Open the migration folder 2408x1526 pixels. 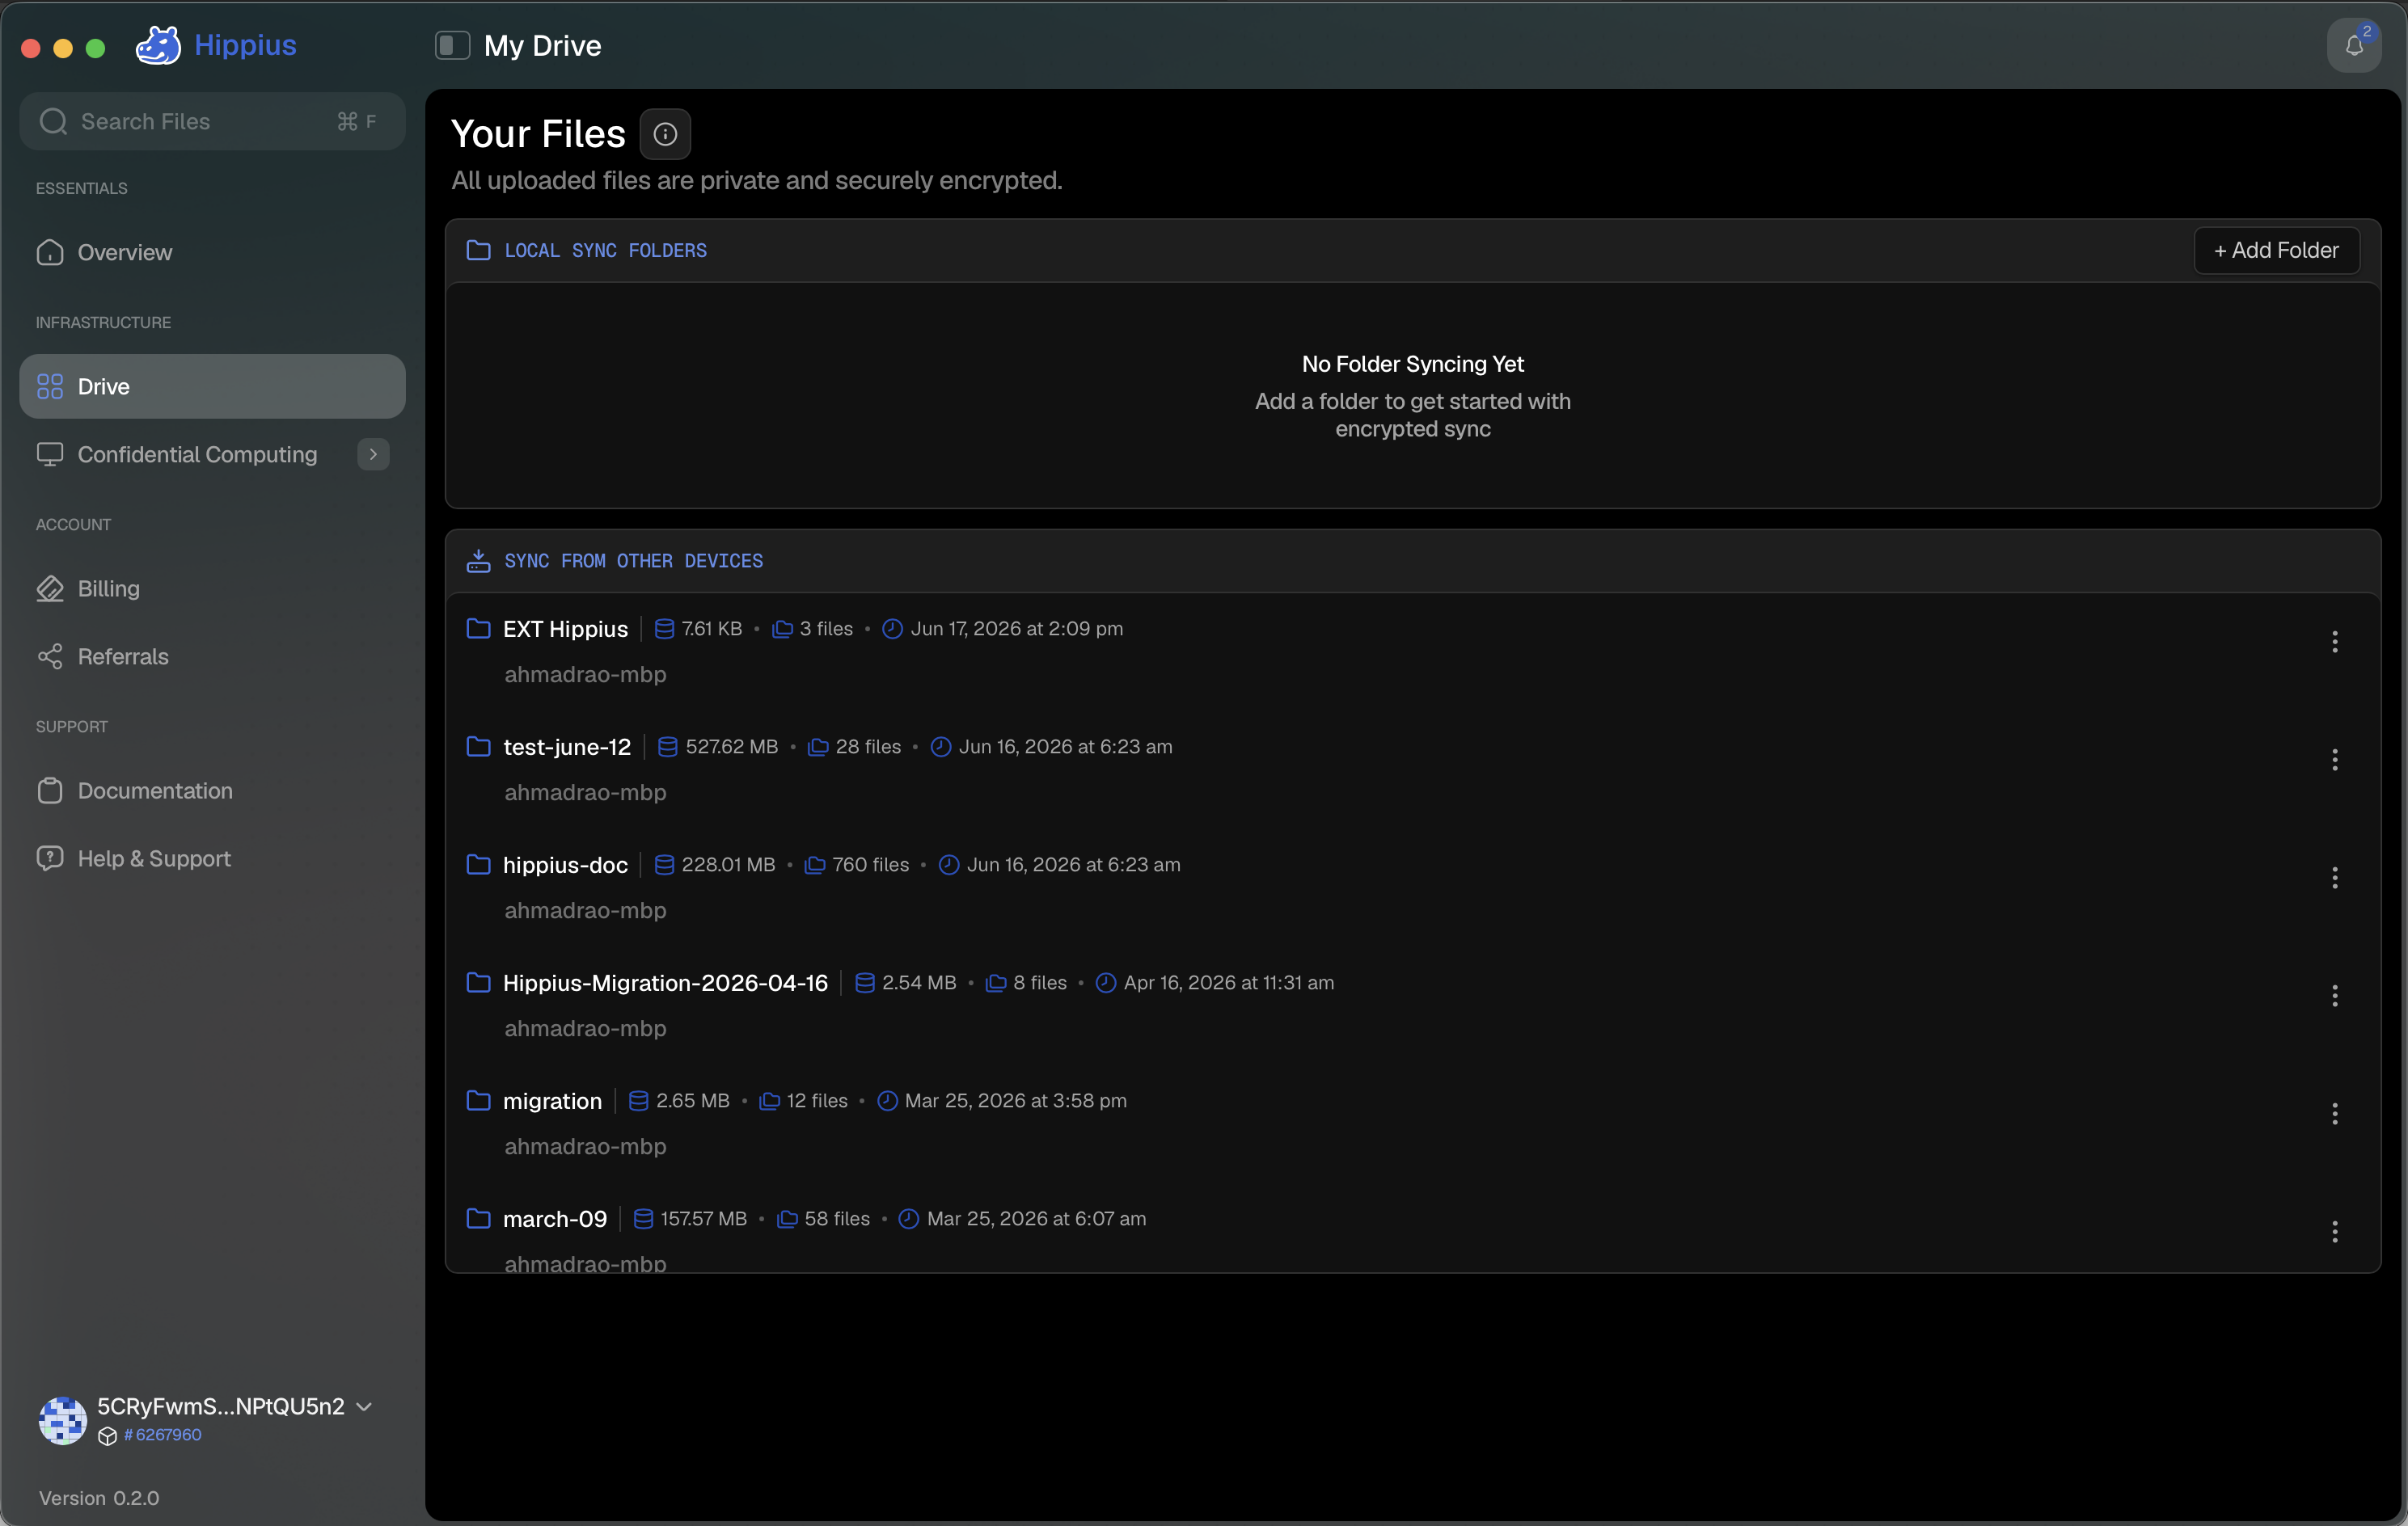coord(552,1100)
